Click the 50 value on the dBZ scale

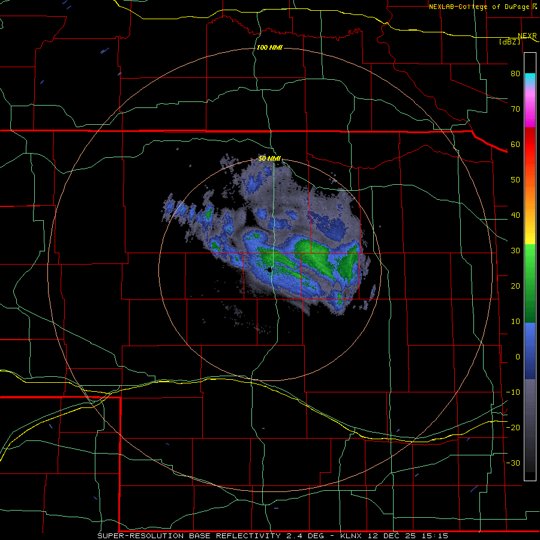pyautogui.click(x=515, y=180)
